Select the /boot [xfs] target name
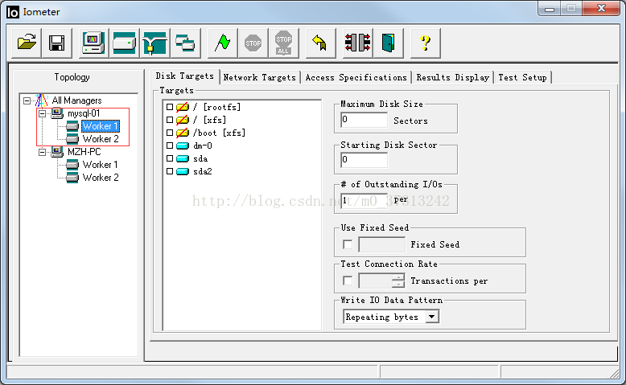 point(219,133)
